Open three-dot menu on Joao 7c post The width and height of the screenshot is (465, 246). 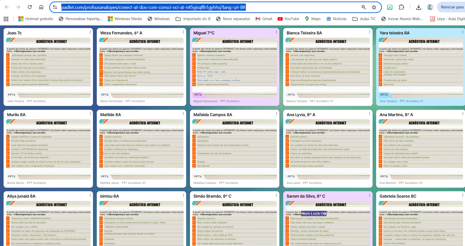pyautogui.click(x=90, y=32)
